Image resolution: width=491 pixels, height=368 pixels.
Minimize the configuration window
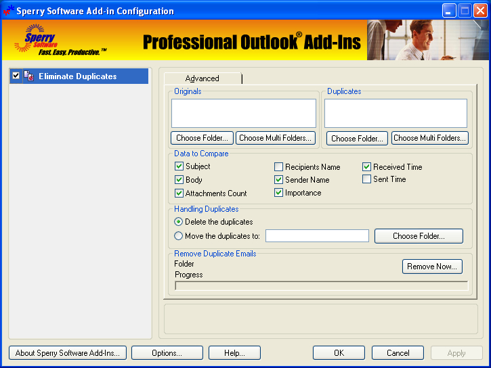point(448,11)
